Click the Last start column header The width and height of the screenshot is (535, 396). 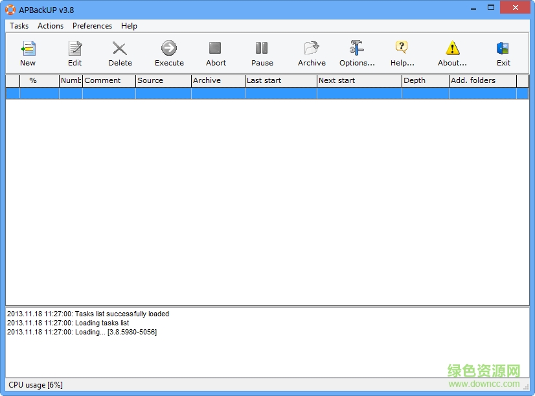[281, 80]
